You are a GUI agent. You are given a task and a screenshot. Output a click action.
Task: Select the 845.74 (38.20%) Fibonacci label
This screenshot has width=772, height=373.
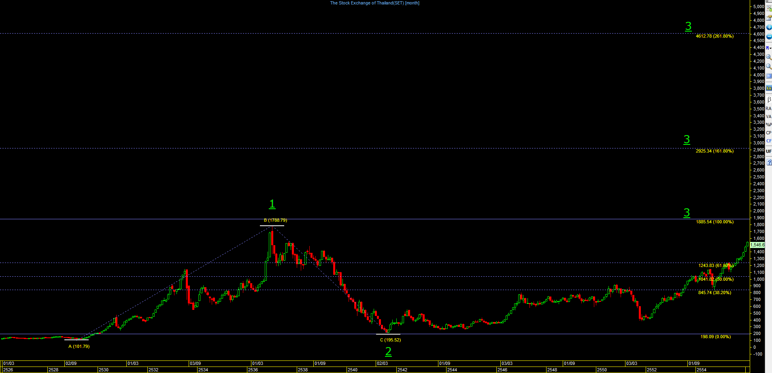[715, 292]
